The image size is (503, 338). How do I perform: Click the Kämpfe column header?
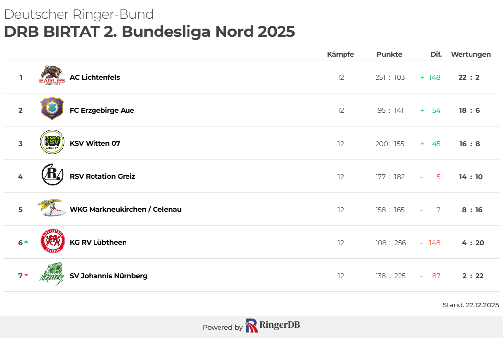tap(341, 54)
